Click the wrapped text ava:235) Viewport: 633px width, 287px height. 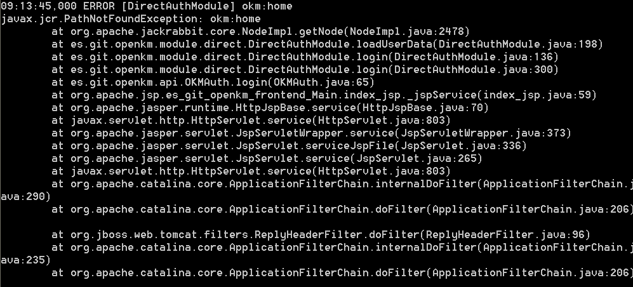tap(25, 260)
